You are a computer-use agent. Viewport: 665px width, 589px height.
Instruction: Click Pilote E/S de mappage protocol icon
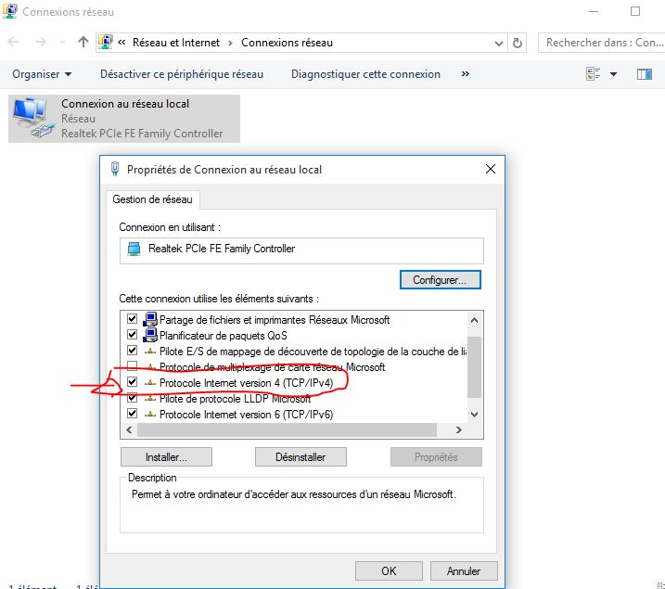point(149,352)
